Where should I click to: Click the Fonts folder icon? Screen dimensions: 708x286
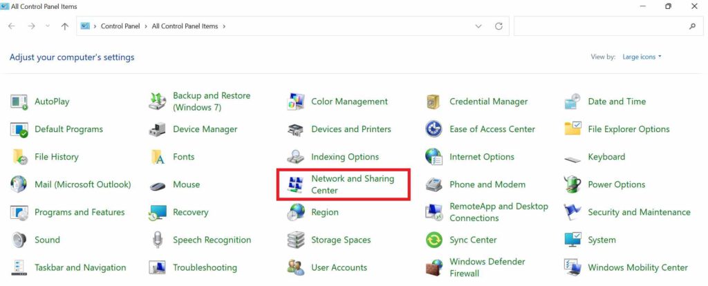point(158,157)
